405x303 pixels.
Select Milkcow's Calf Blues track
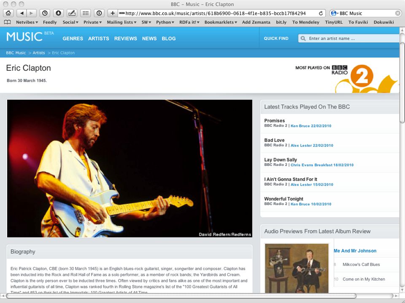coord(361,265)
